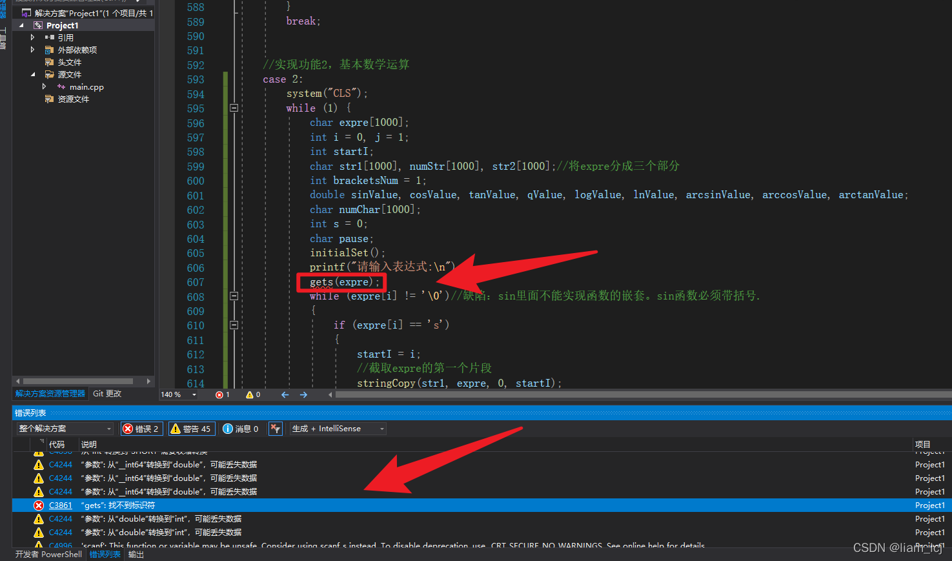Place cursor on gets(expre) at line 607
This screenshot has height=561, width=952.
pyautogui.click(x=345, y=281)
